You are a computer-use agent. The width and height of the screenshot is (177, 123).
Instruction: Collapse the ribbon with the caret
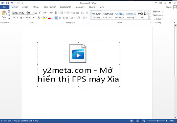pos(175,23)
